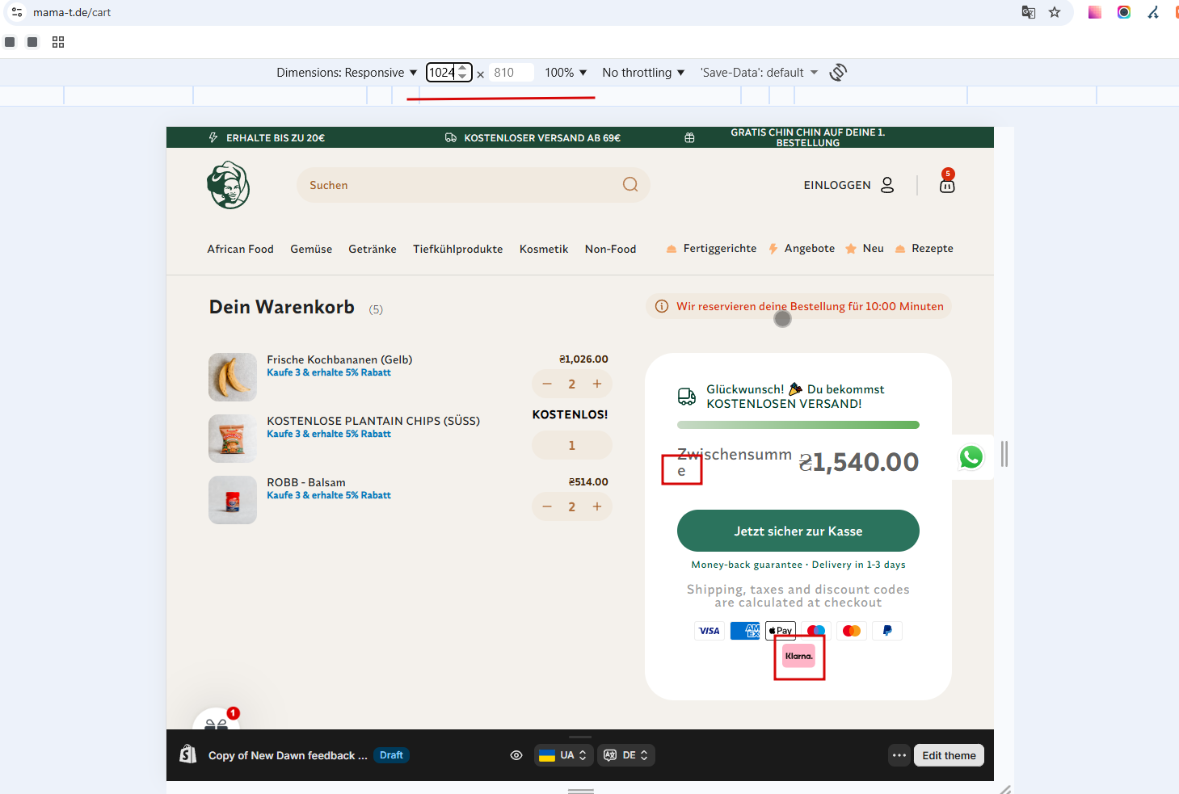
Task: Open ROBB - Balsam product link
Action: click(x=306, y=482)
